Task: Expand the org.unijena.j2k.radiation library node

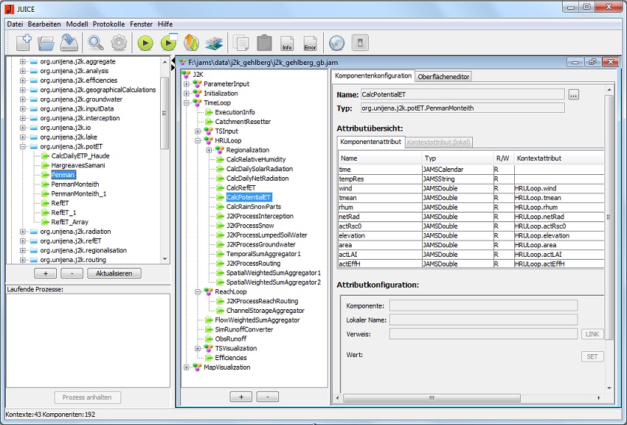Action: pyautogui.click(x=23, y=232)
